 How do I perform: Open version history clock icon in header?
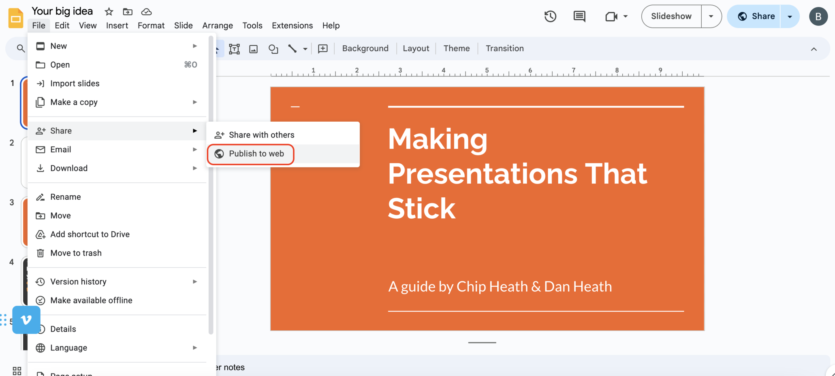550,17
